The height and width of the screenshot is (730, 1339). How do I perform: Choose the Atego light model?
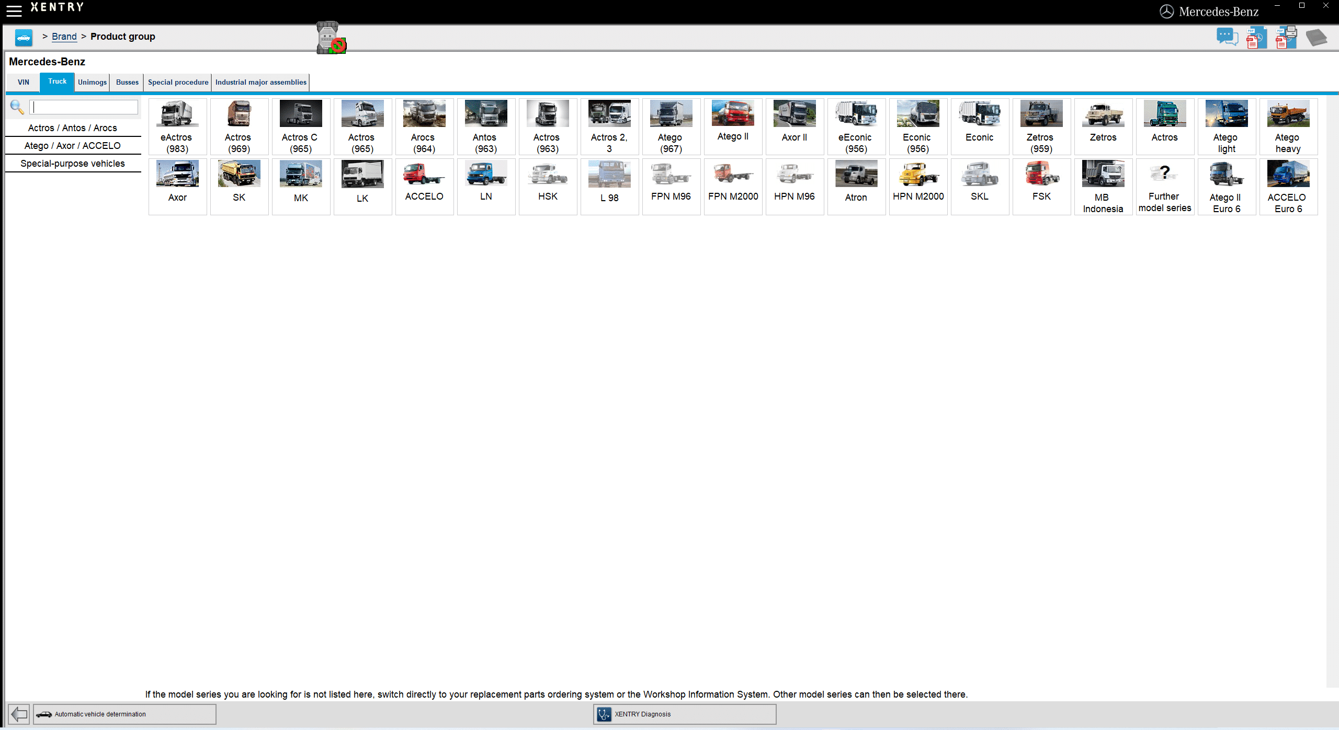1227,126
